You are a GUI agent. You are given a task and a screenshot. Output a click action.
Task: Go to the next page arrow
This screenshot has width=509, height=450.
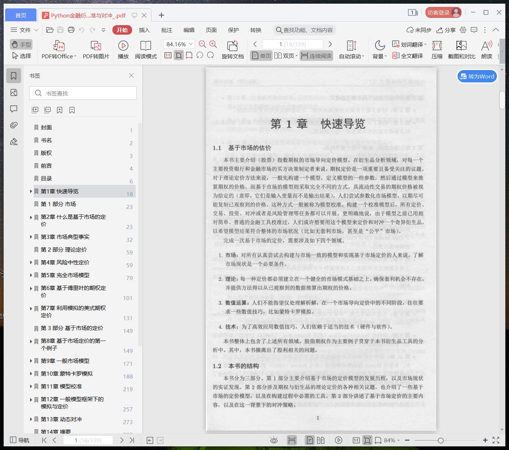pos(330,44)
